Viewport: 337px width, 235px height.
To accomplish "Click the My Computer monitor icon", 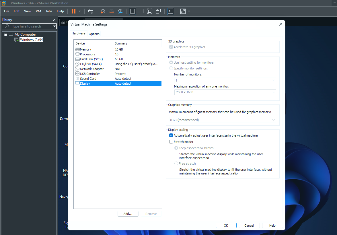I will click(11, 34).
